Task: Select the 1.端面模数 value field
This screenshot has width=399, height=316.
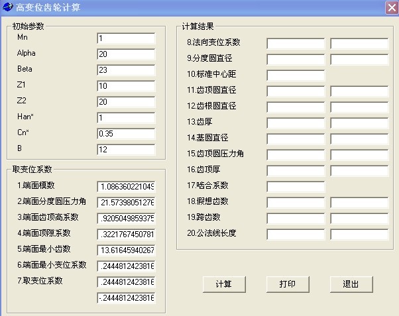Action: coord(126,187)
